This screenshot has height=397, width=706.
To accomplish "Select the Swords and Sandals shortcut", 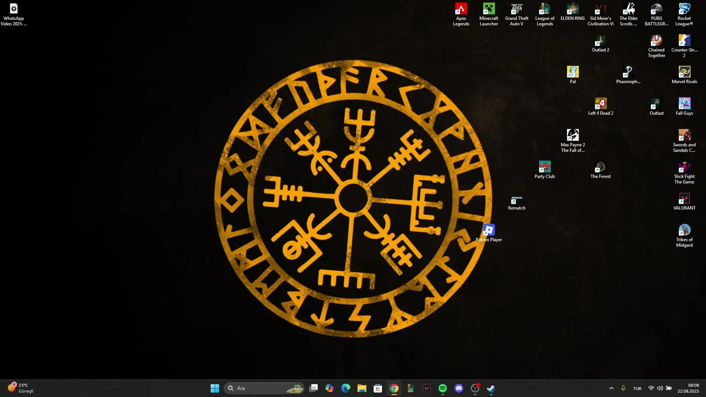I will tap(684, 141).
